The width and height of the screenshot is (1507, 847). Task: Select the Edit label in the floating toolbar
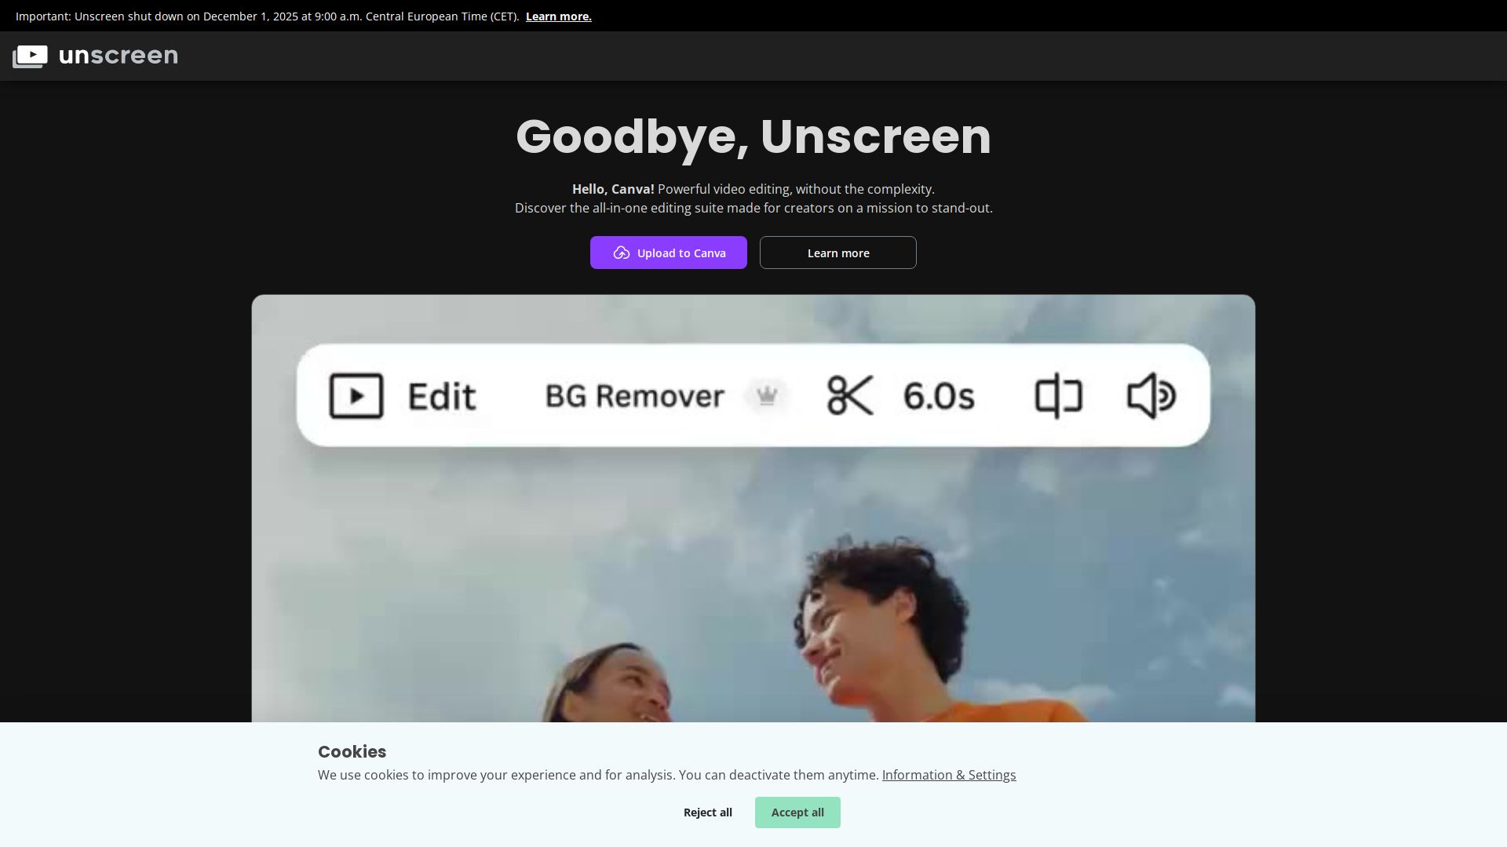441,396
